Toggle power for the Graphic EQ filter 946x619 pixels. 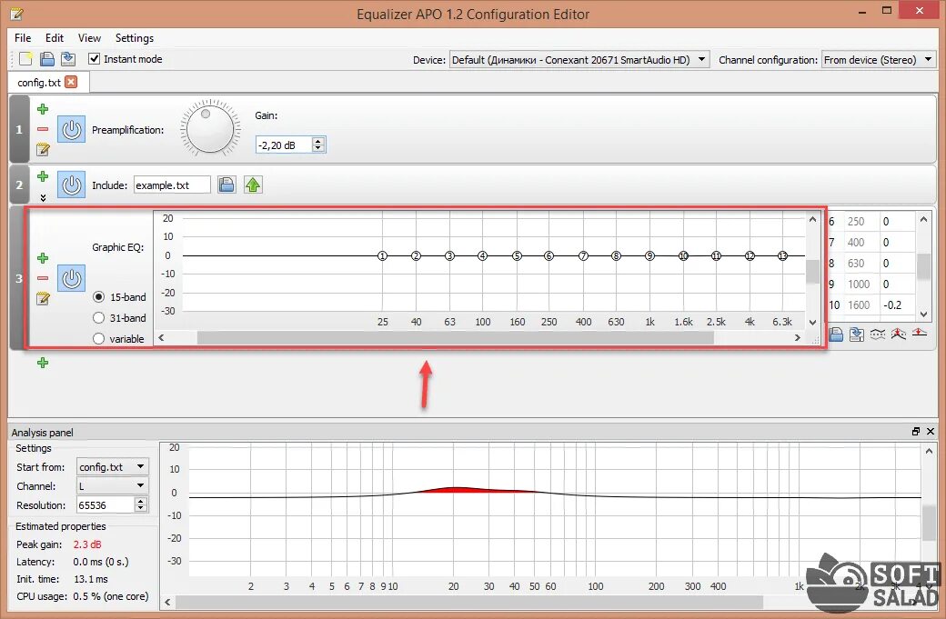tap(71, 278)
